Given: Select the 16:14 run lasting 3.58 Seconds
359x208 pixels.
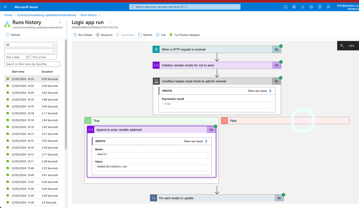Looking at the screenshot, I should click(32, 148).
